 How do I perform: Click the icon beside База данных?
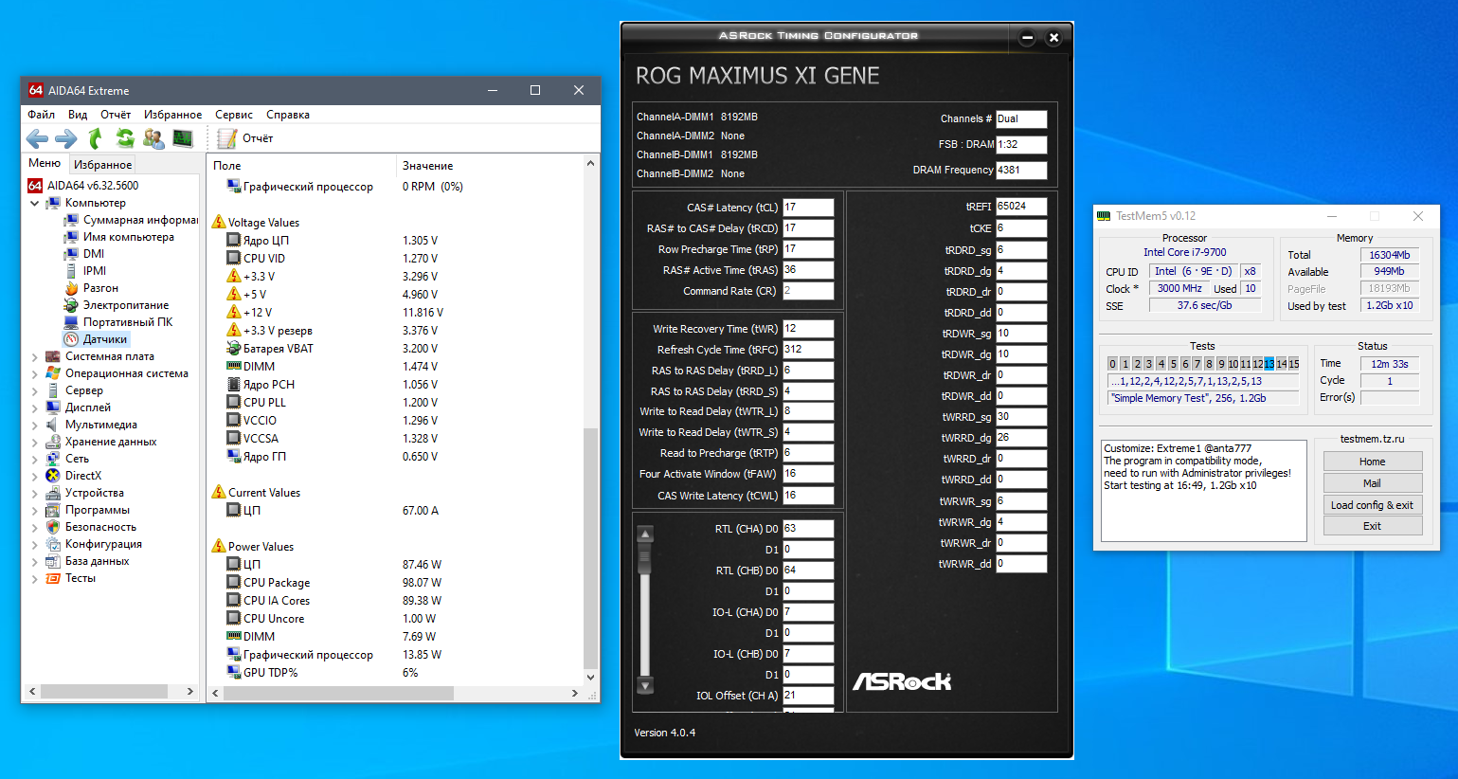53,561
